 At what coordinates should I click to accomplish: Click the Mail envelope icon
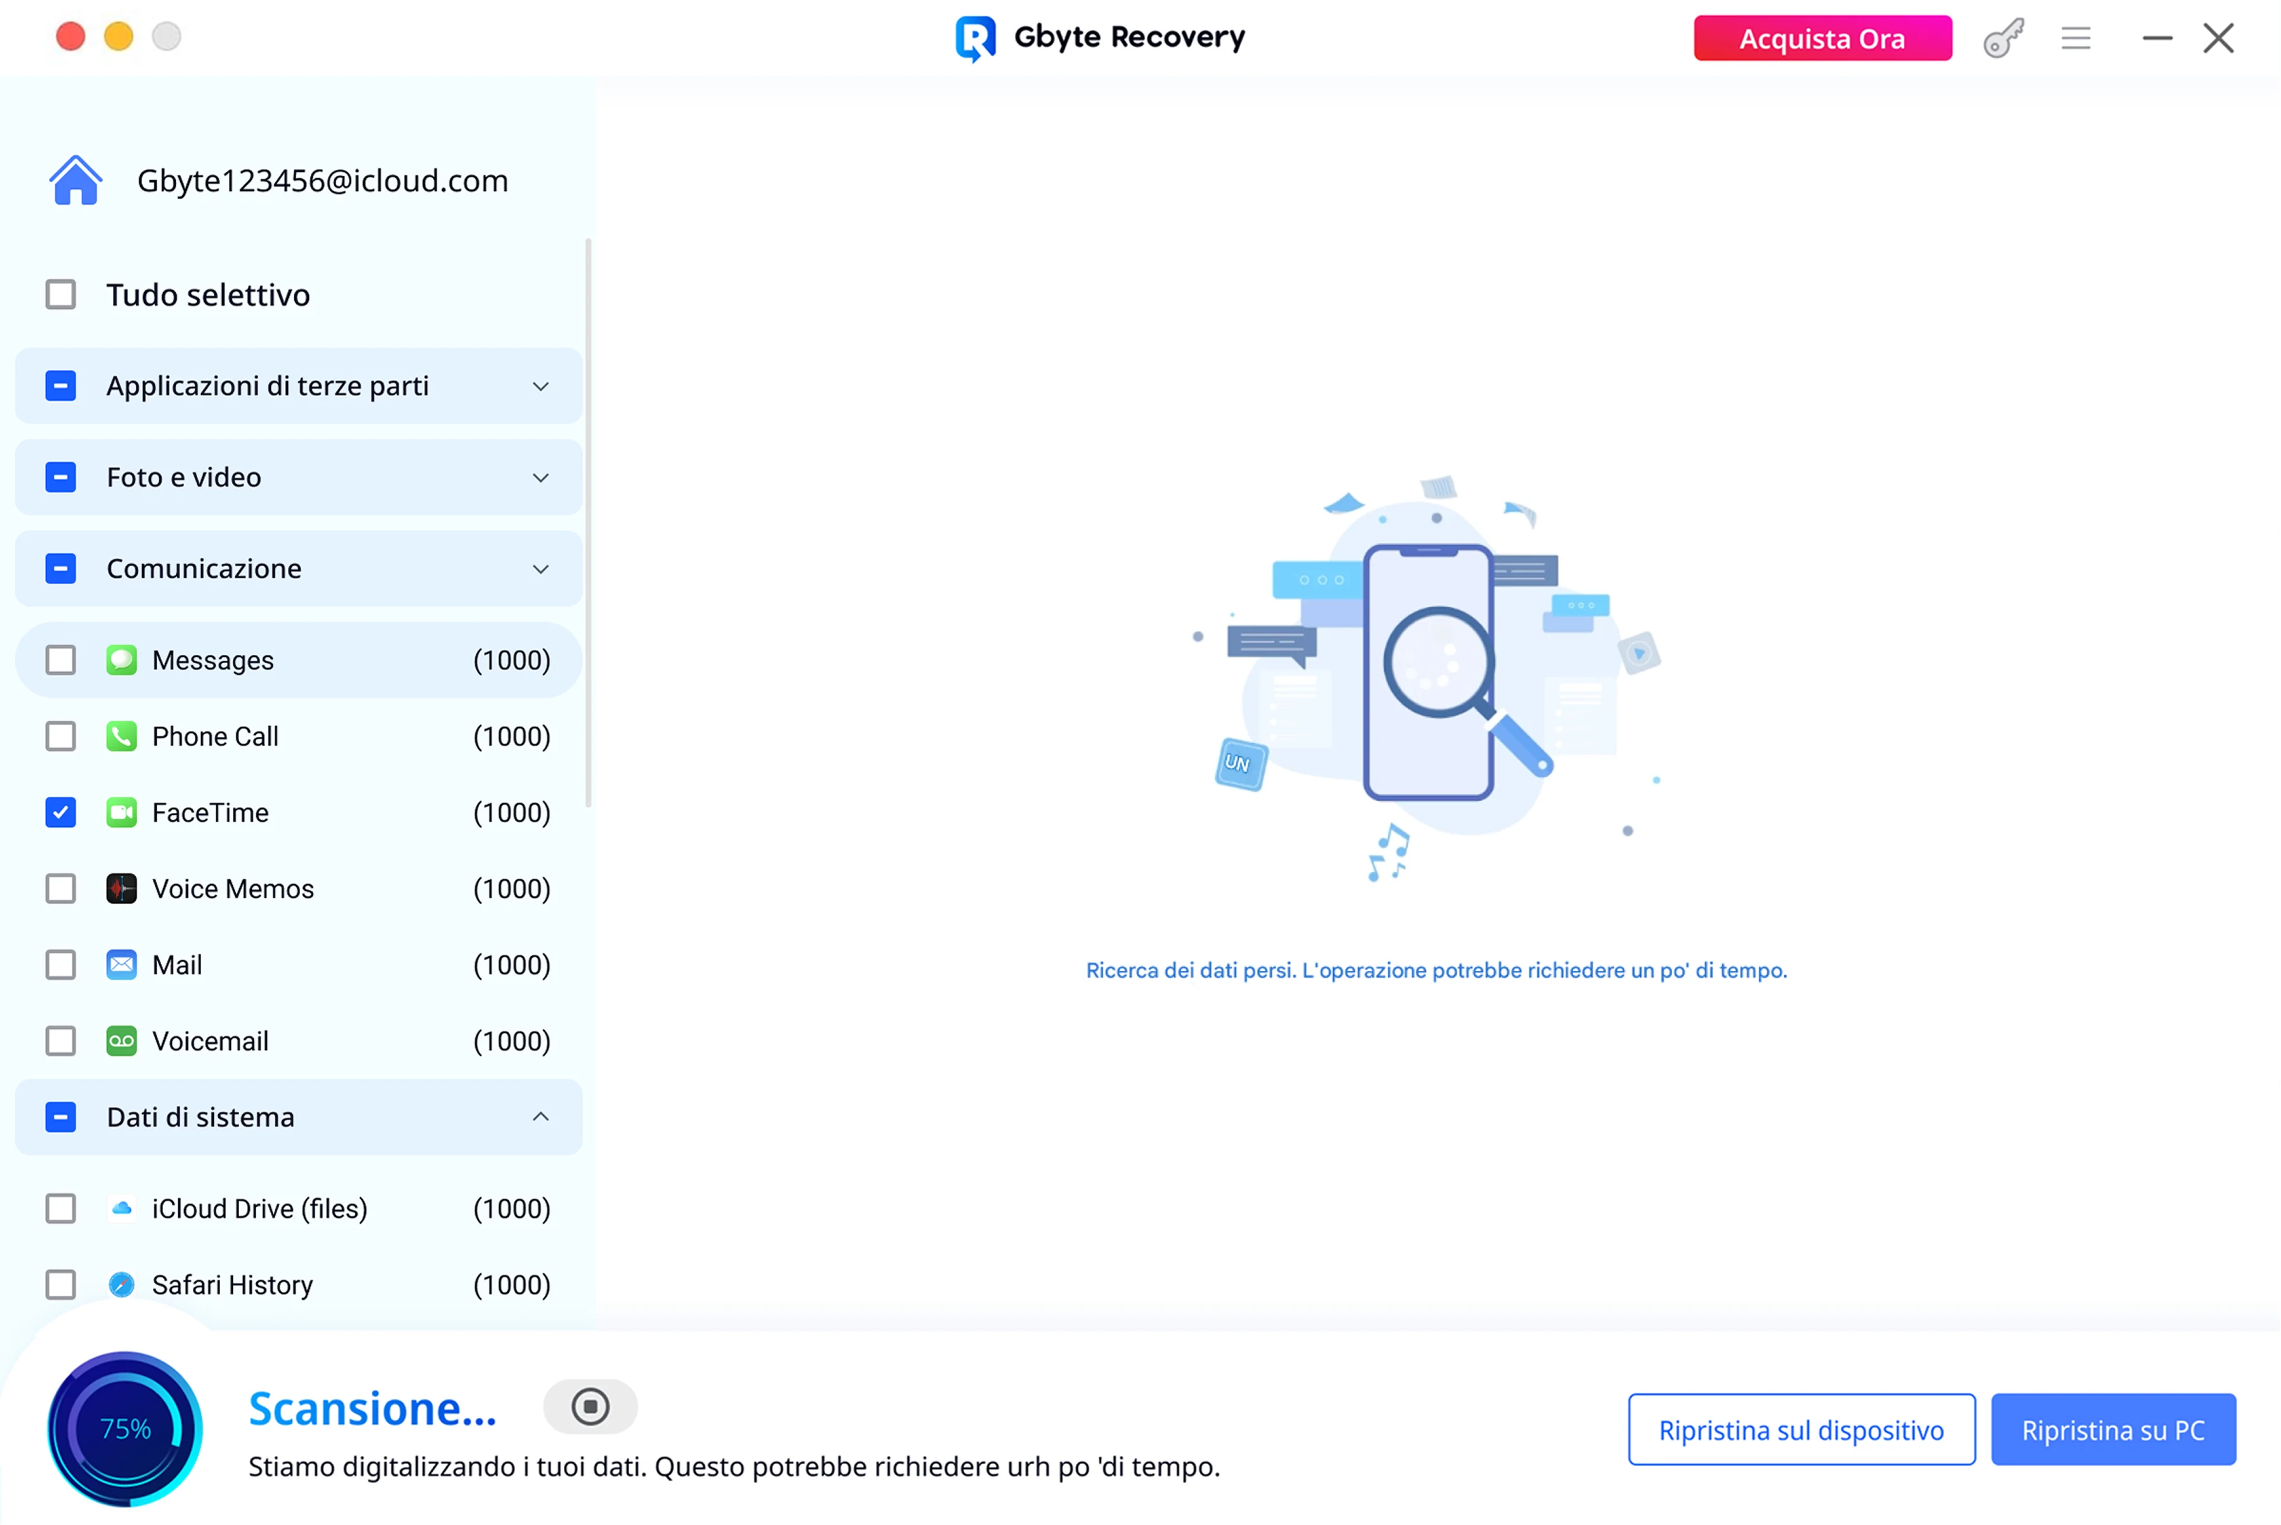tap(122, 965)
